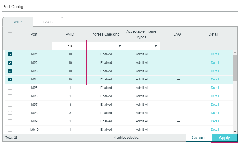Click Admit All in row 1/0/9
The height and width of the screenshot is (145, 240).
pyautogui.click(x=142, y=121)
